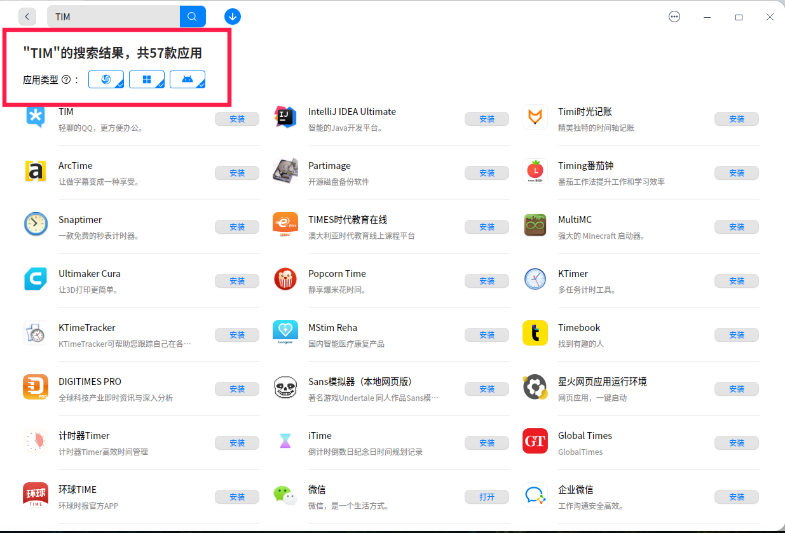Select the Timi时光记账 fox icon
This screenshot has width=785, height=533.
click(535, 117)
